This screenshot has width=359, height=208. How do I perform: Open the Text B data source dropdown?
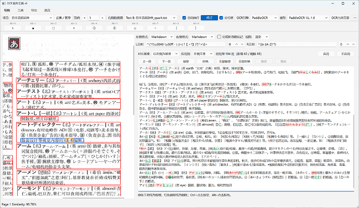click(x=151, y=18)
